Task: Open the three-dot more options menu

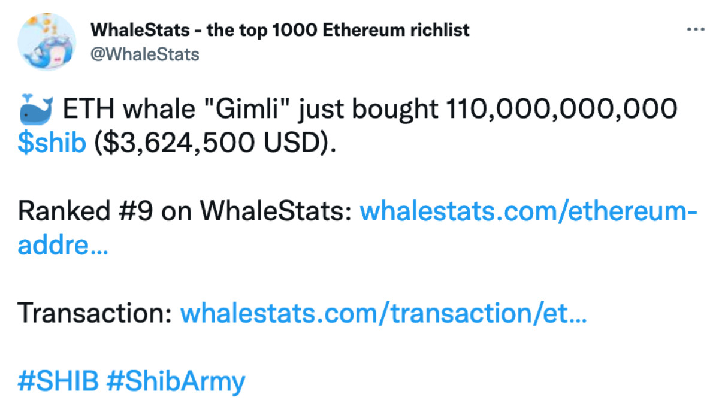Action: pyautogui.click(x=696, y=29)
